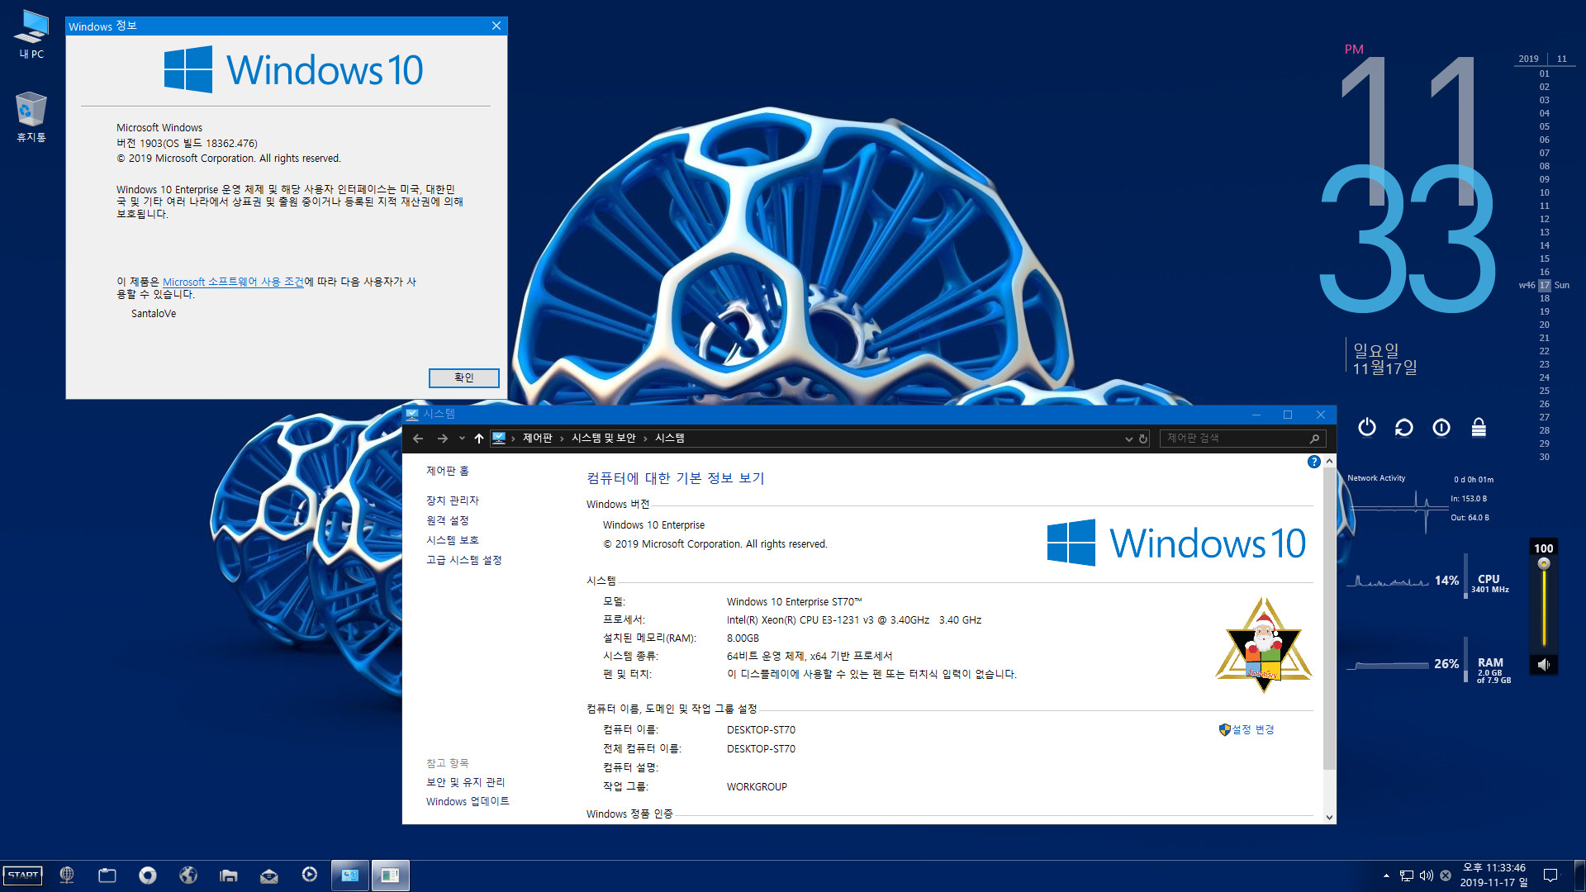1586x892 pixels.
Task: Open the globe-on-stand taskbar icon
Action: pyautogui.click(x=67, y=875)
